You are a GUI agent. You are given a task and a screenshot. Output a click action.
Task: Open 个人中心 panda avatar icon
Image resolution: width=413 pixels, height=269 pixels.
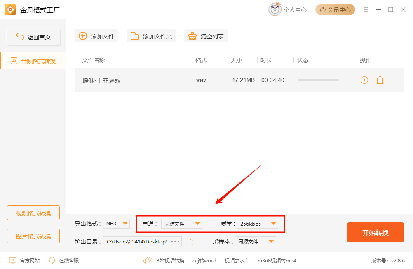click(x=275, y=9)
